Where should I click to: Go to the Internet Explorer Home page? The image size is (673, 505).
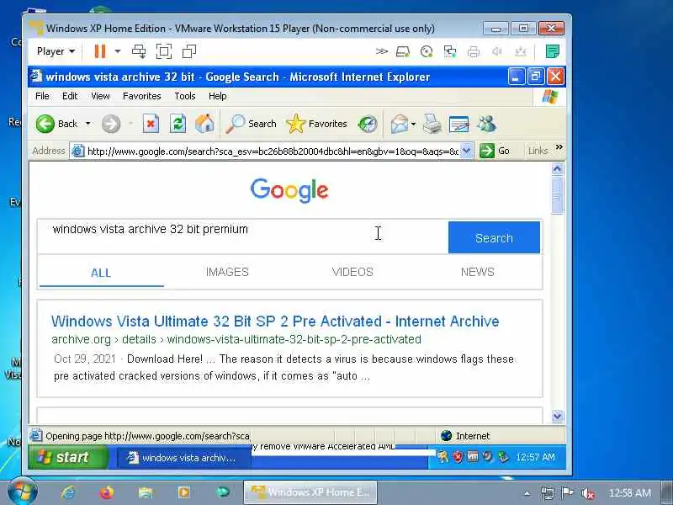(x=204, y=124)
